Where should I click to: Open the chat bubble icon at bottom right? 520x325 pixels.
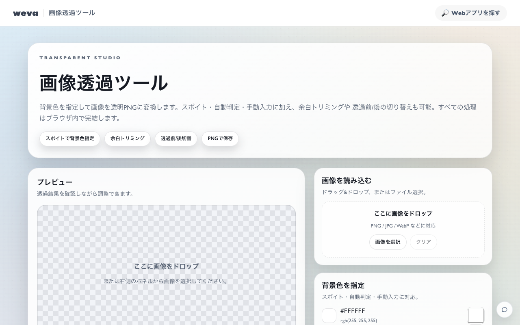tap(505, 310)
